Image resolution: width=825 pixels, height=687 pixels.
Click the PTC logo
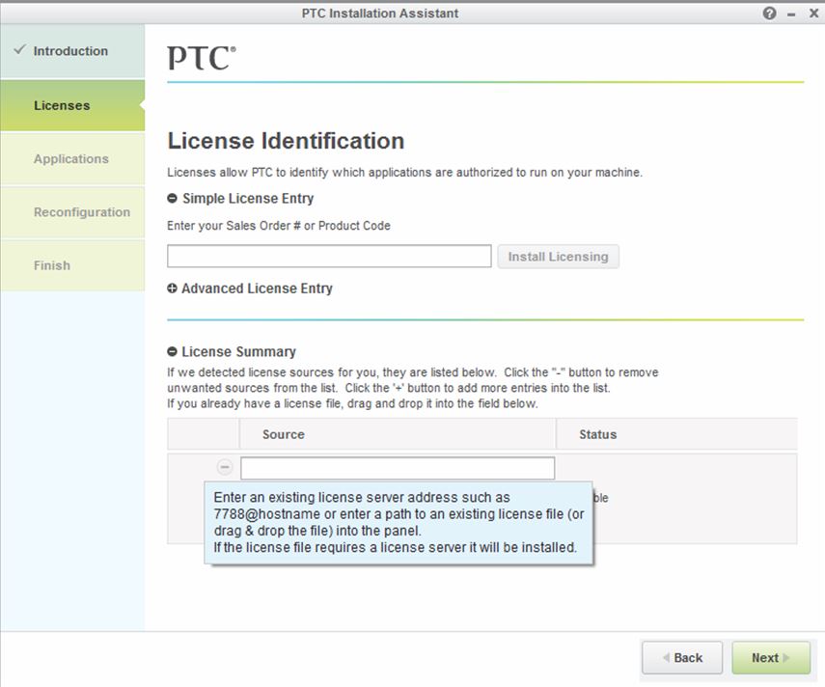(202, 57)
